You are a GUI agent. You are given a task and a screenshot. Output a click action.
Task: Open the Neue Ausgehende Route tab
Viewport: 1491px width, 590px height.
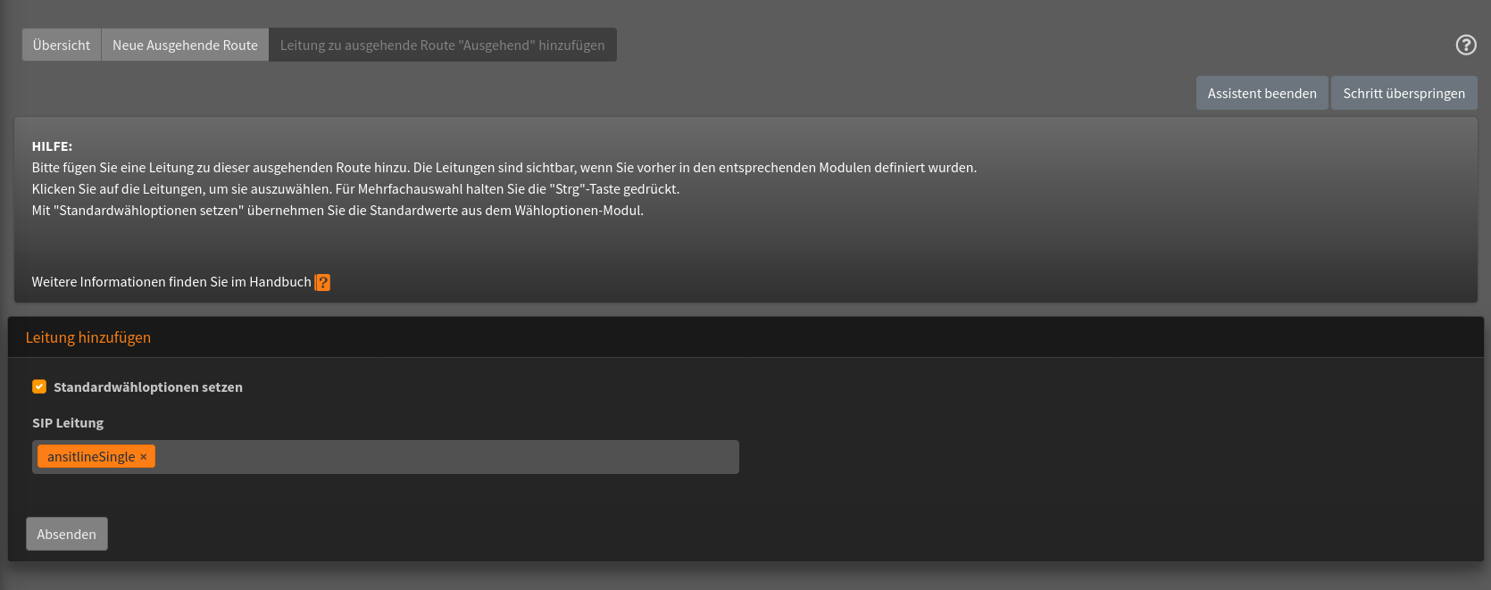pos(185,45)
